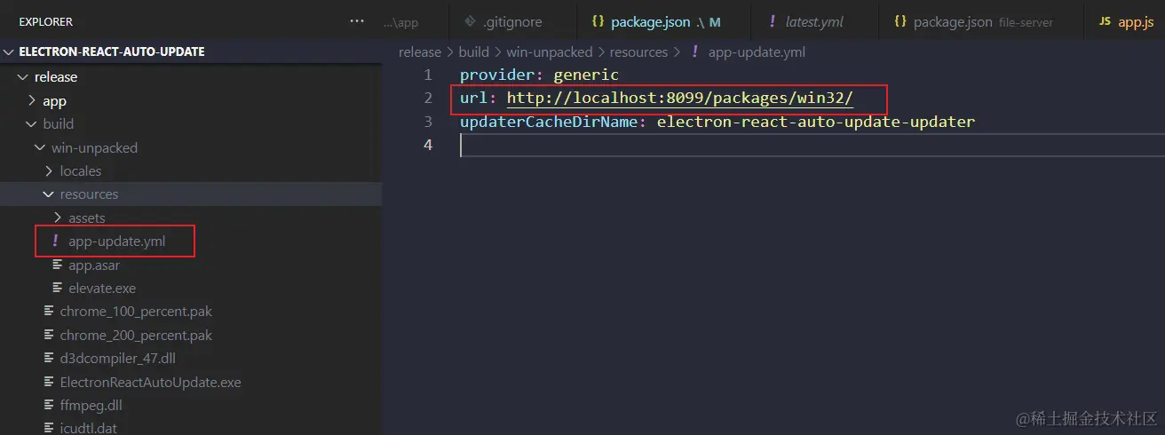Click the yml exclamation icon beside app-update.yml
Image resolution: width=1165 pixels, height=435 pixels.
(55, 241)
